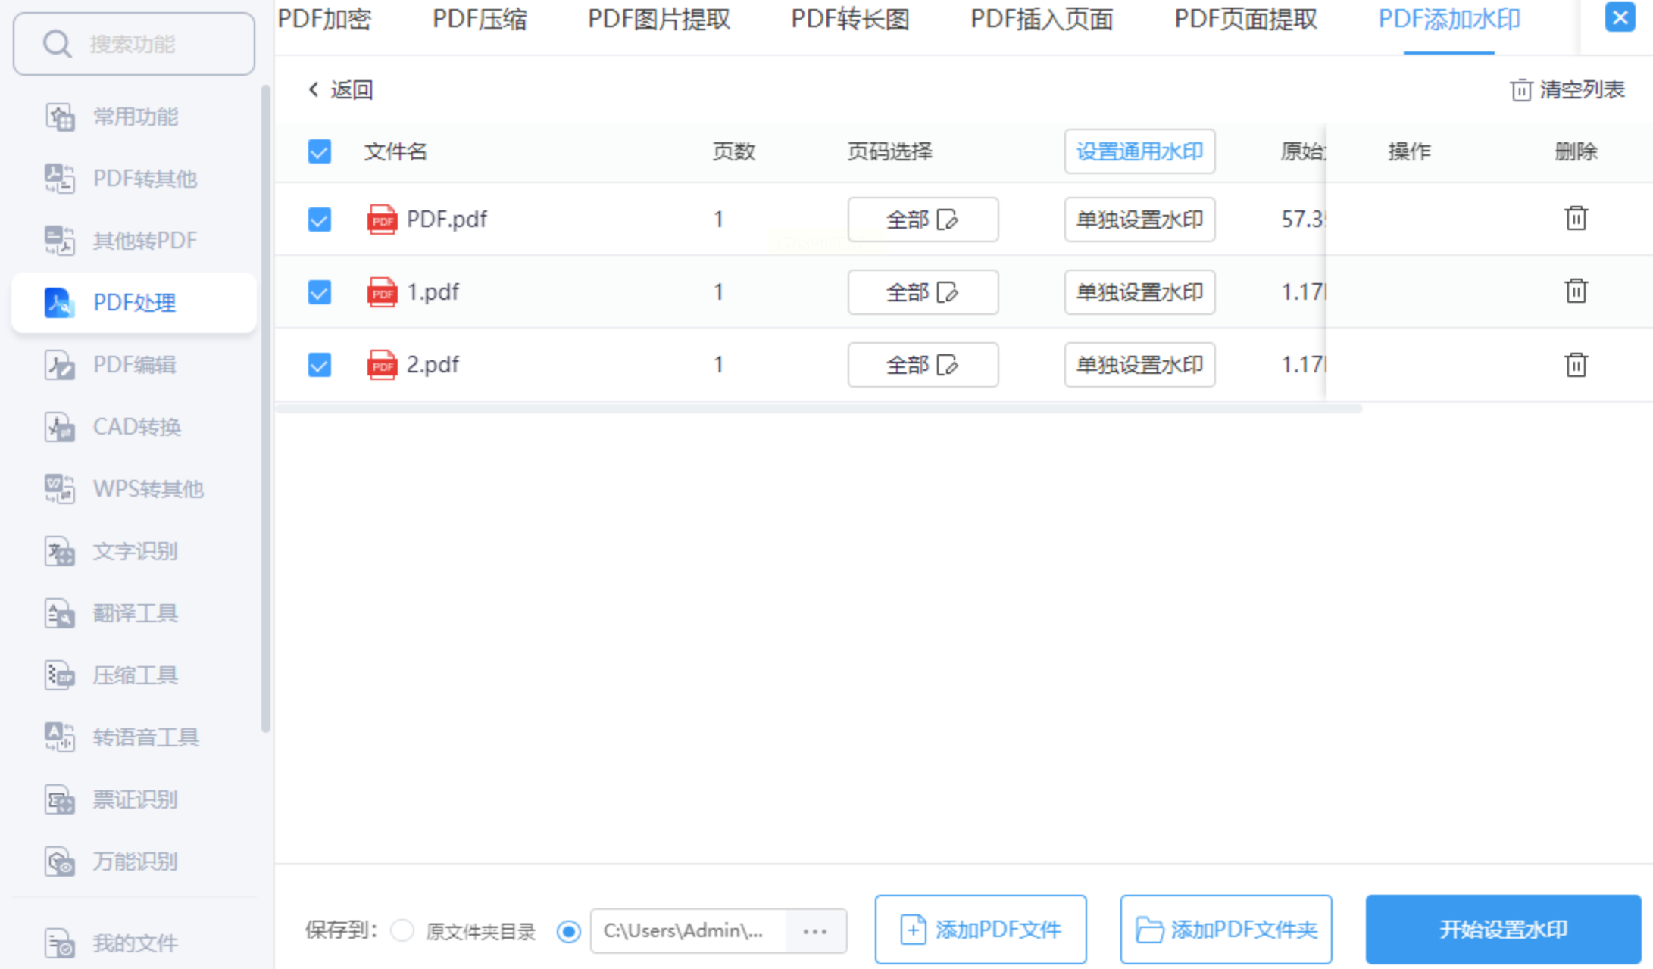Click the horizontal scrollbar under file list

818,409
